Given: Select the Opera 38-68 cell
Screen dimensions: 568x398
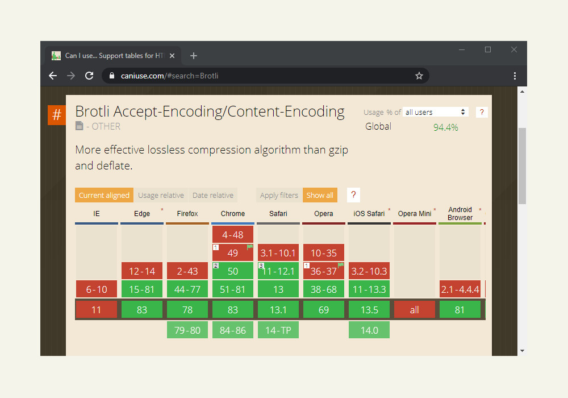Looking at the screenshot, I should tap(324, 289).
